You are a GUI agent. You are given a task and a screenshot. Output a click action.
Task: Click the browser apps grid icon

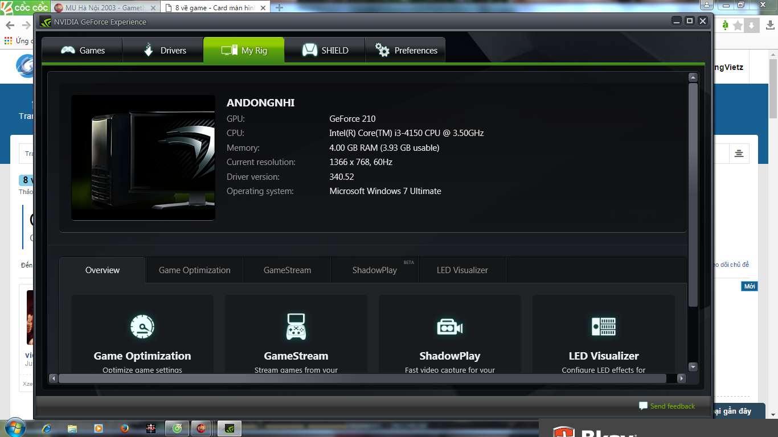(8, 41)
